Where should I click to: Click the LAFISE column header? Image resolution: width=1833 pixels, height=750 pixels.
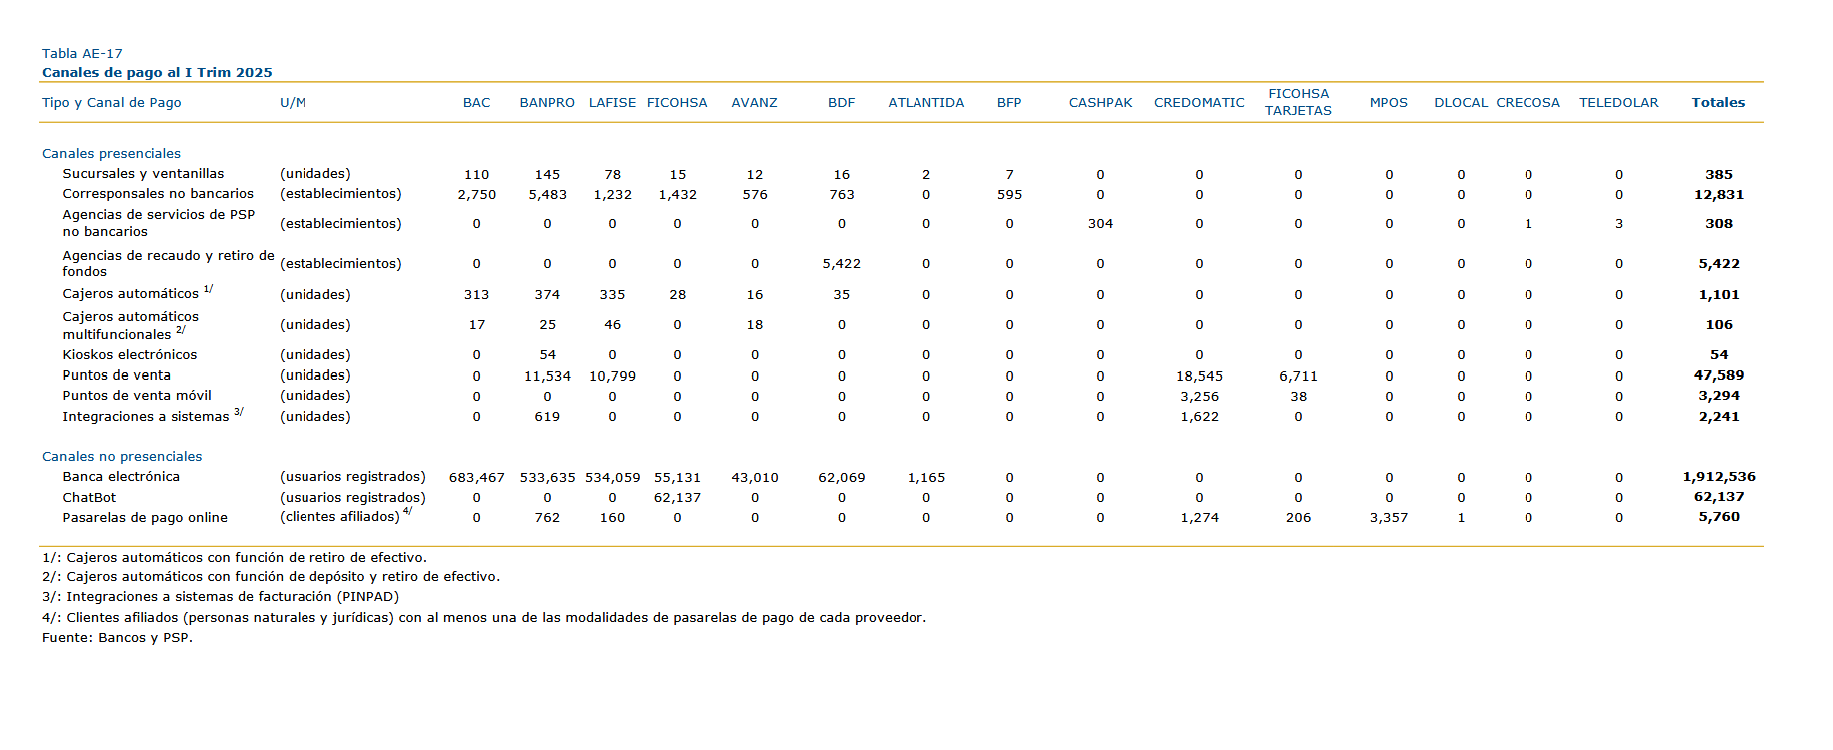[x=612, y=103]
